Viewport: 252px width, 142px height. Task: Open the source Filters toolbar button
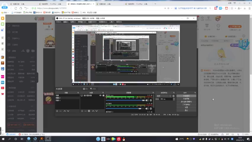click(x=93, y=89)
